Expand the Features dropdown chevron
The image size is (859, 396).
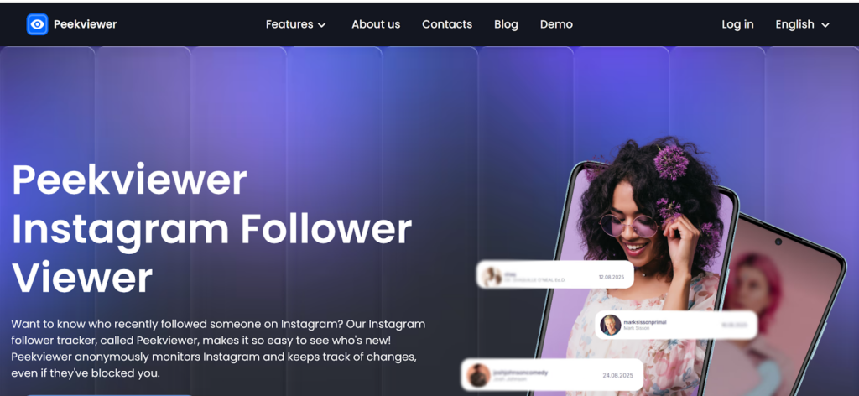click(322, 25)
